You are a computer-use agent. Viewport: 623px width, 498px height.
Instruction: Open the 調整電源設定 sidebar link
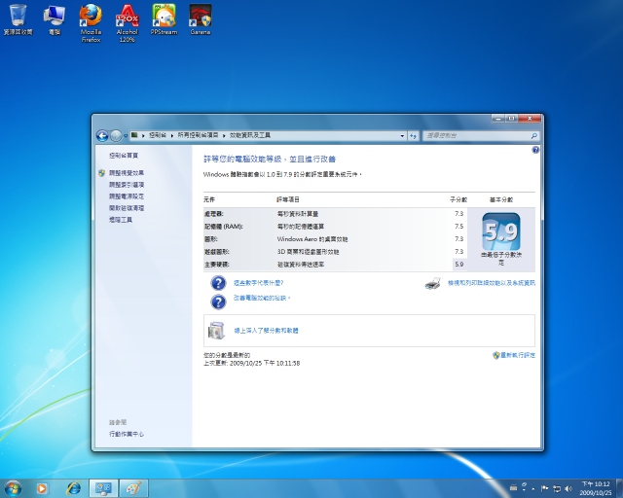point(127,196)
